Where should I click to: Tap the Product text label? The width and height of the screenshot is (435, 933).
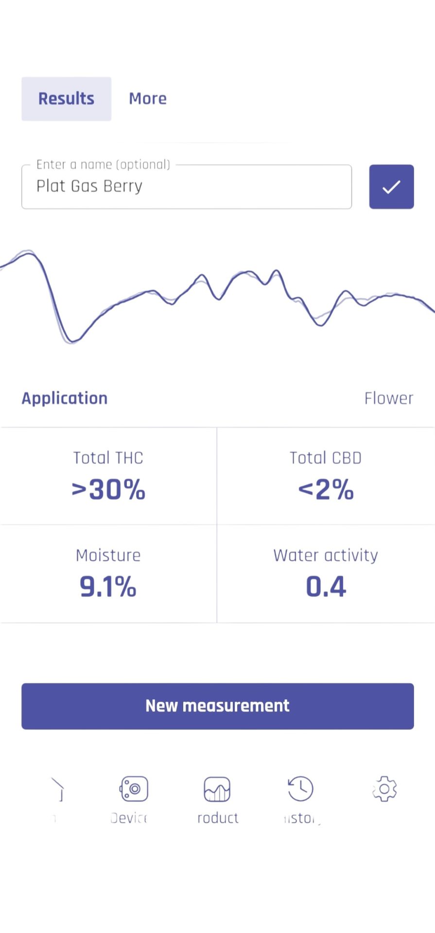pyautogui.click(x=218, y=818)
